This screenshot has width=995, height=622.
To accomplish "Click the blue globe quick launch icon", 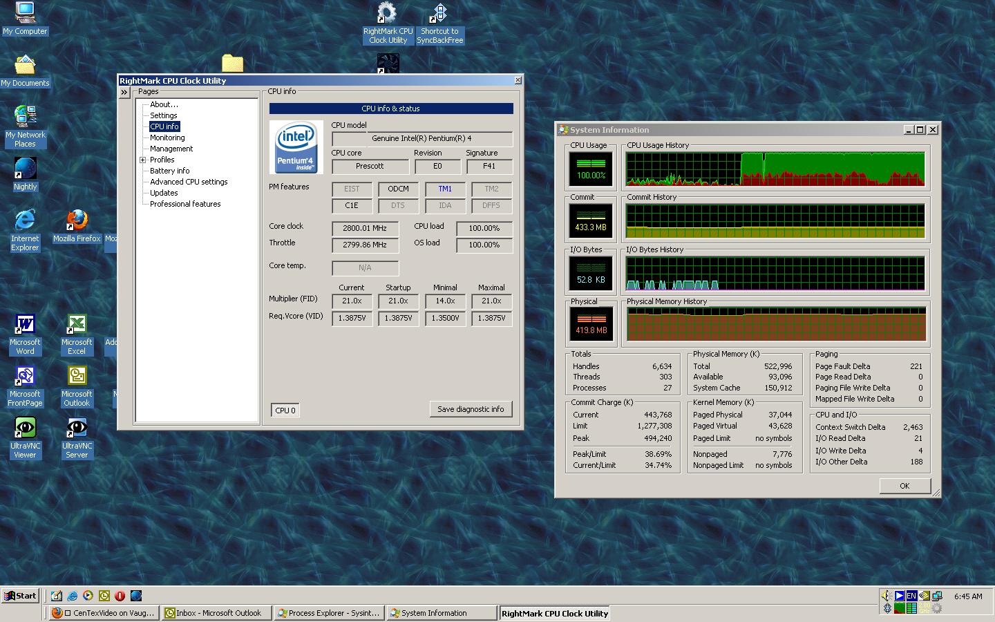I will tap(136, 596).
